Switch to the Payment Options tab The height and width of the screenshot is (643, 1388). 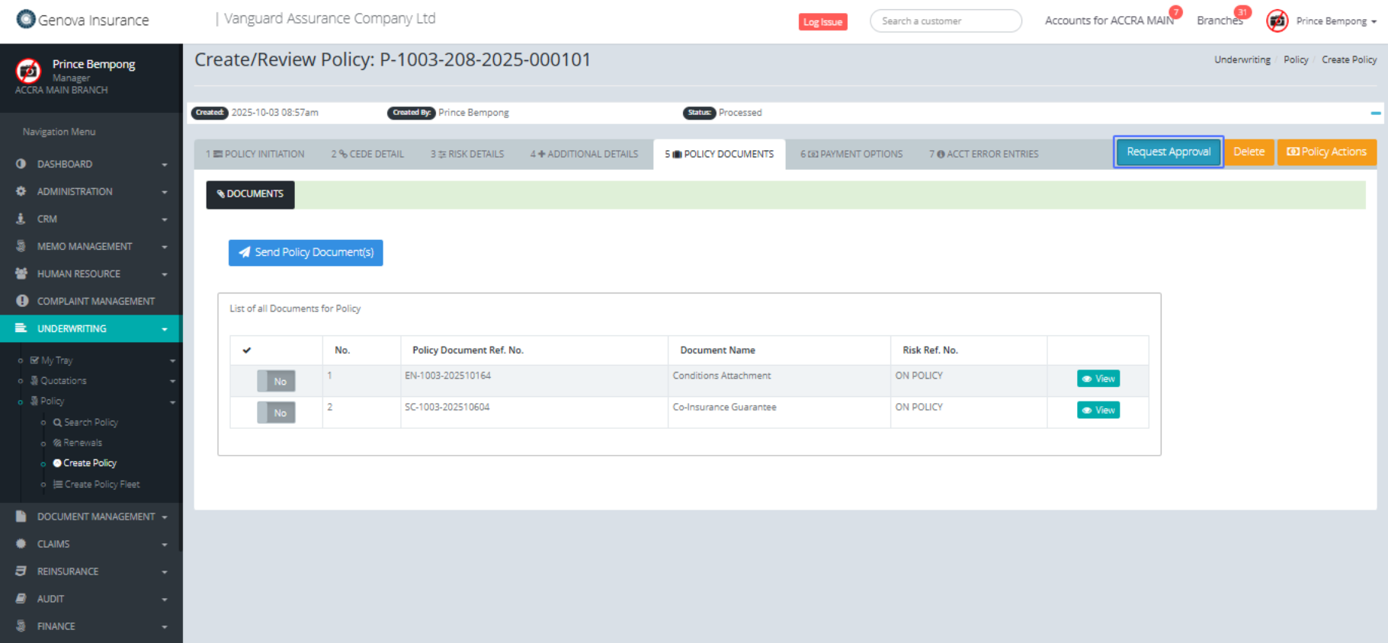click(x=851, y=154)
